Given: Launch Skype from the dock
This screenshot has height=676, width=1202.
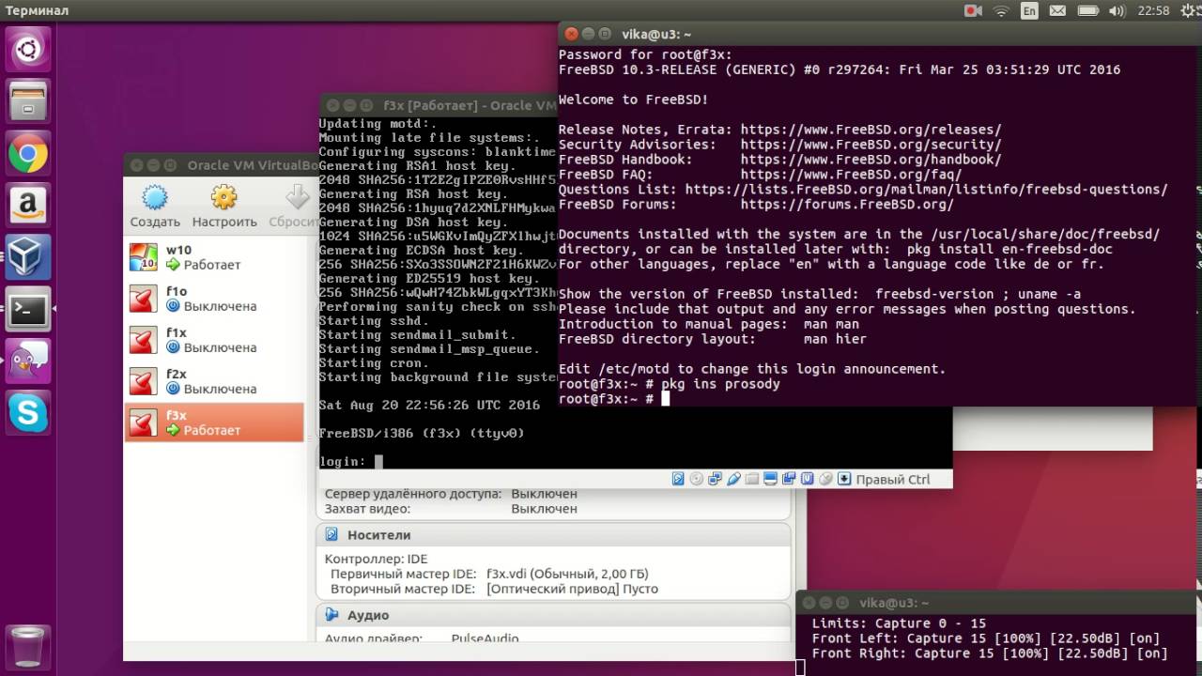Looking at the screenshot, I should click(x=28, y=412).
